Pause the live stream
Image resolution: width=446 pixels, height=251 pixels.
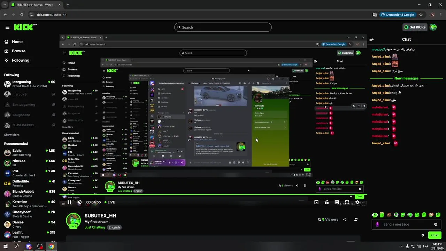click(x=69, y=202)
